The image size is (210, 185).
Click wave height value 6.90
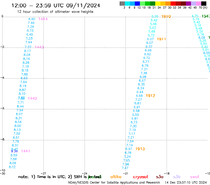(x=32, y=19)
